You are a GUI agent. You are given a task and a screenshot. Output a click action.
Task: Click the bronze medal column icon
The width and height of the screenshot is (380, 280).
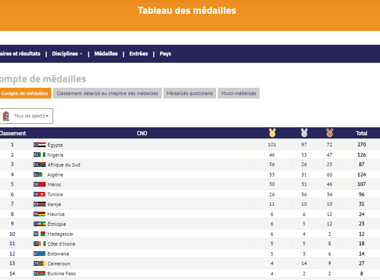330,133
